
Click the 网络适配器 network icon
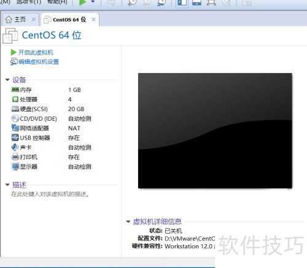tap(15, 128)
